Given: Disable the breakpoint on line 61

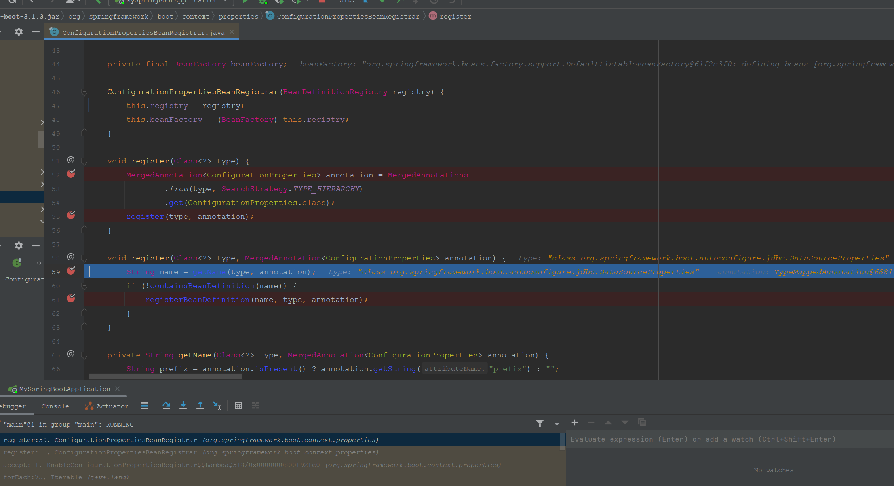Looking at the screenshot, I should point(71,298).
